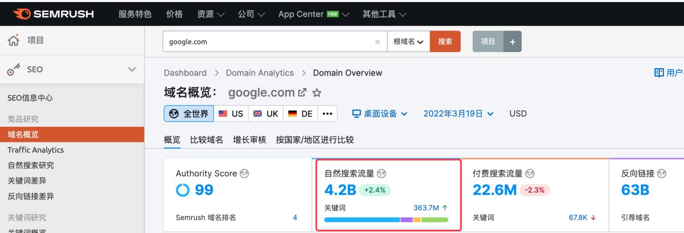This screenshot has width=684, height=233.
Task: Expand the 其他工具 menu
Action: tap(384, 14)
